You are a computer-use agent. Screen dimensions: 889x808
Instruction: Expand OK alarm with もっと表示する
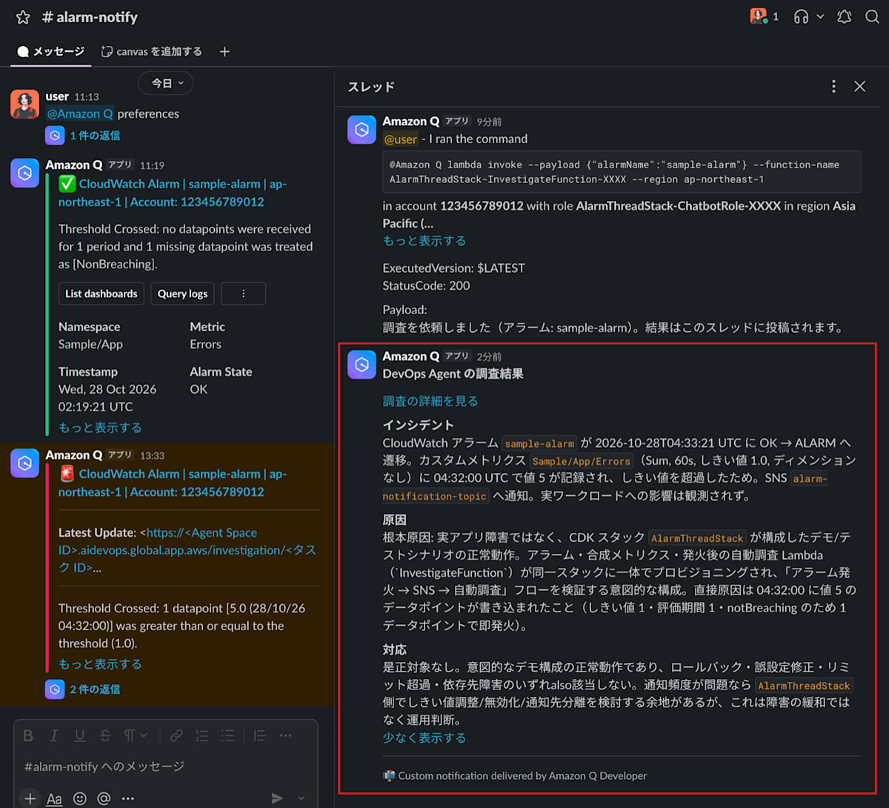(100, 428)
